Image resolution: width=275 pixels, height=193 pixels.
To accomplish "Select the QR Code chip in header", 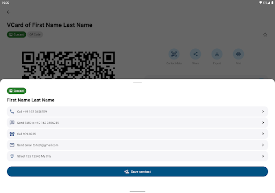I will 35,34.
